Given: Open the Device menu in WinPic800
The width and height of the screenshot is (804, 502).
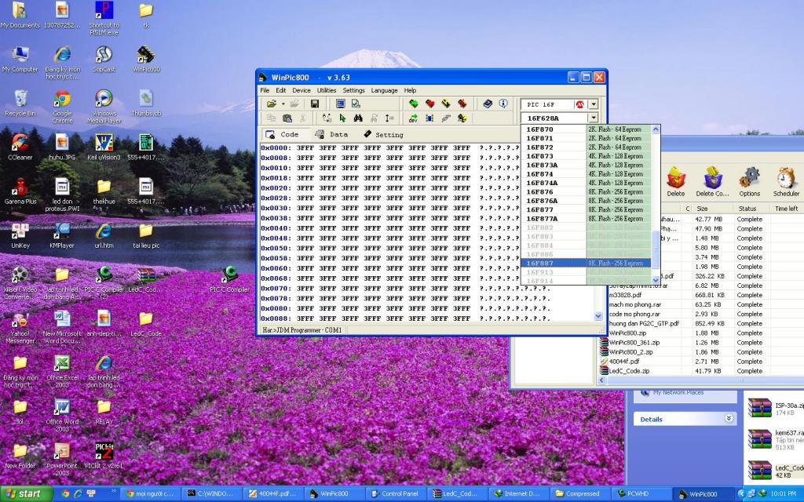Looking at the screenshot, I should tap(301, 90).
